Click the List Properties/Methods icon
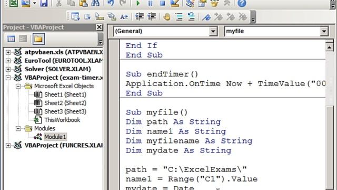The height and width of the screenshot is (190, 337). [75, 16]
